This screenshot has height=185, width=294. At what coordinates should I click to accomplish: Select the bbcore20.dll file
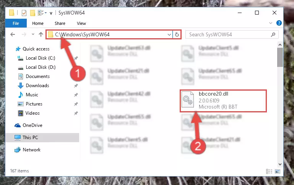coord(223,101)
